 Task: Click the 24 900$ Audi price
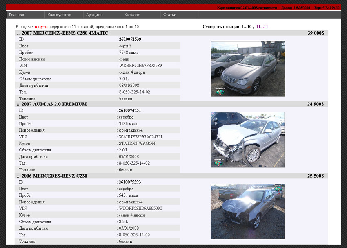point(316,104)
